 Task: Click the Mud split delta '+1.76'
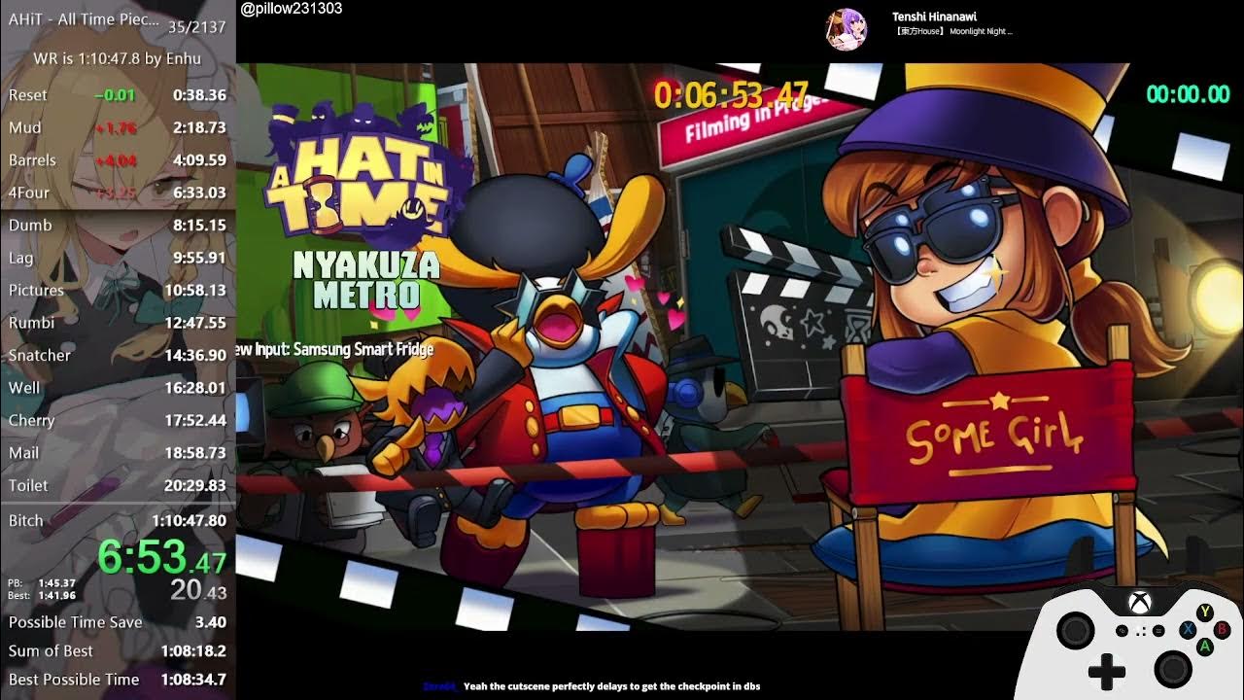pos(116,127)
